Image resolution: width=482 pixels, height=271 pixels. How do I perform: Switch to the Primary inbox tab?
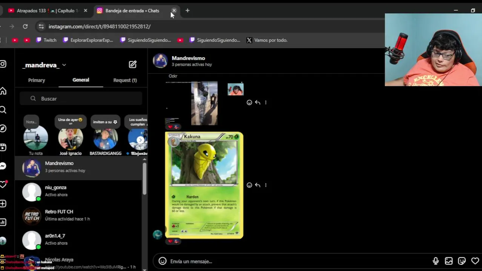pyautogui.click(x=37, y=80)
